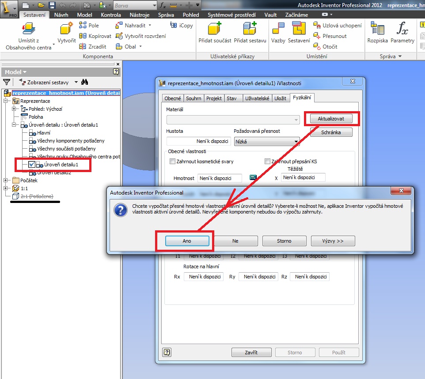Click the Přidat součást icon

(214, 29)
